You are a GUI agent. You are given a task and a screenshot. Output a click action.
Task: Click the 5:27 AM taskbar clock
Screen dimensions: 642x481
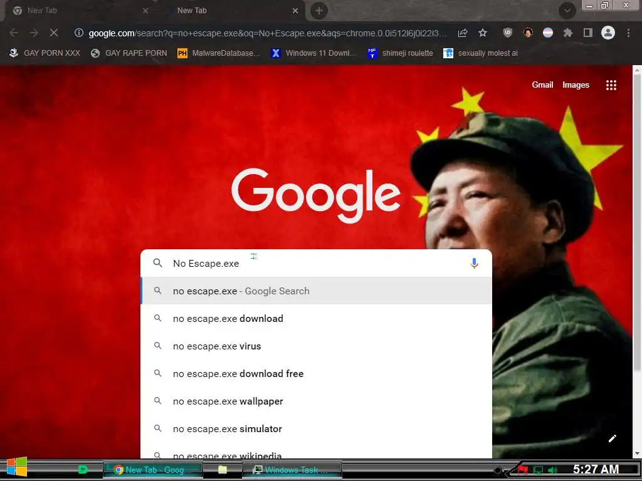pos(596,470)
